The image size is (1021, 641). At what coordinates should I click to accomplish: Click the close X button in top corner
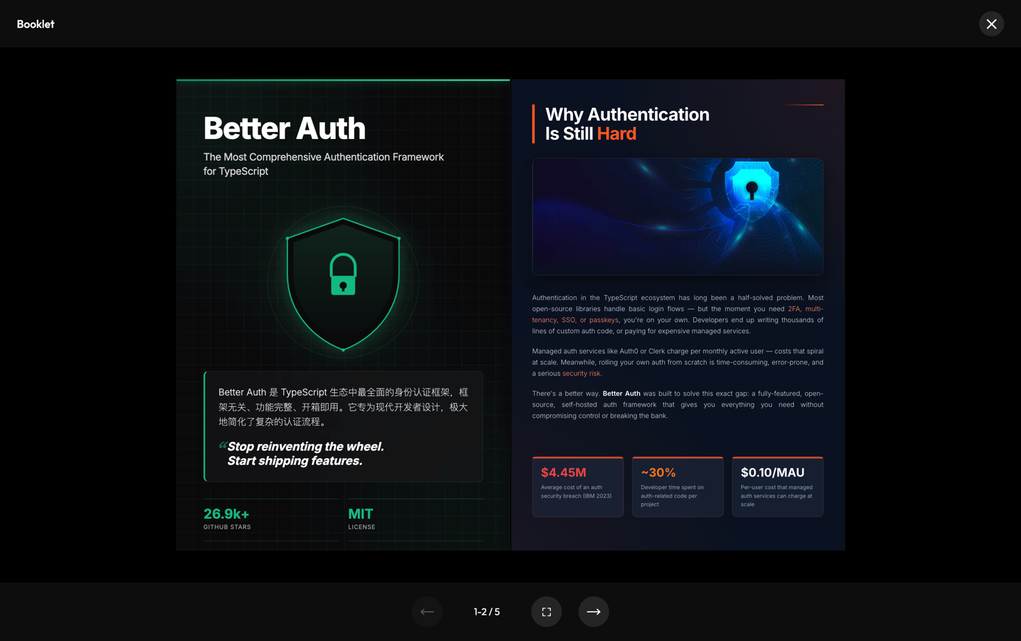tap(991, 24)
